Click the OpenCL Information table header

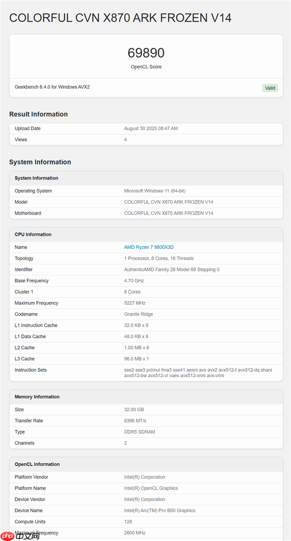coord(37,464)
